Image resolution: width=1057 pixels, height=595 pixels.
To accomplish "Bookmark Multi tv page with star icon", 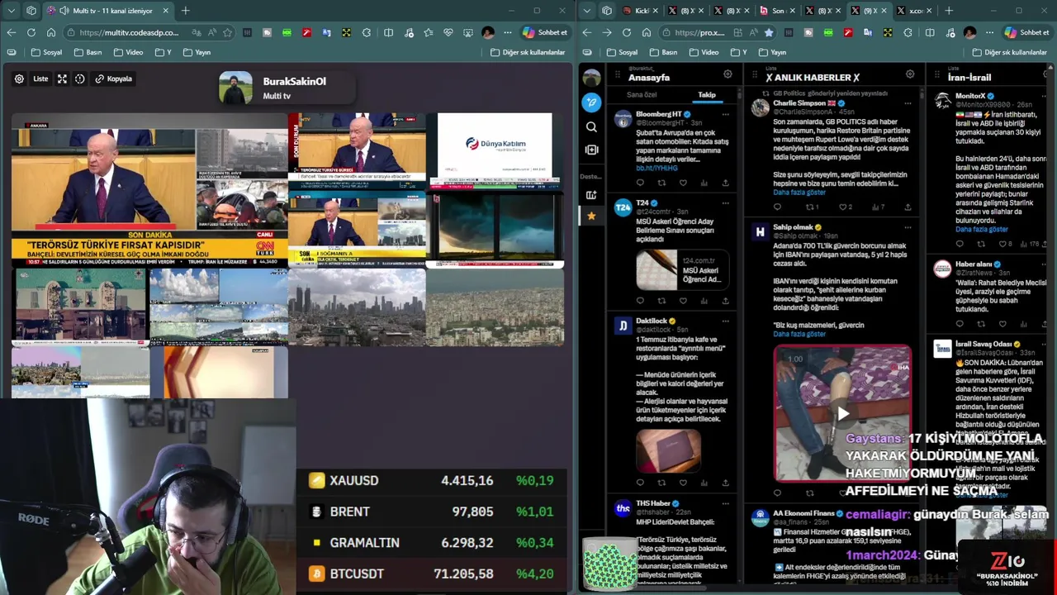I will [227, 32].
